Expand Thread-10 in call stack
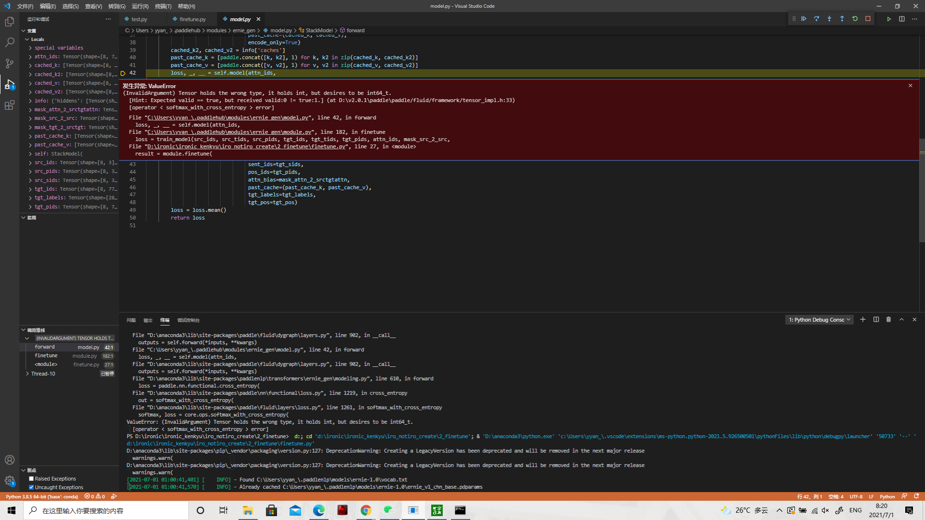 tap(27, 374)
